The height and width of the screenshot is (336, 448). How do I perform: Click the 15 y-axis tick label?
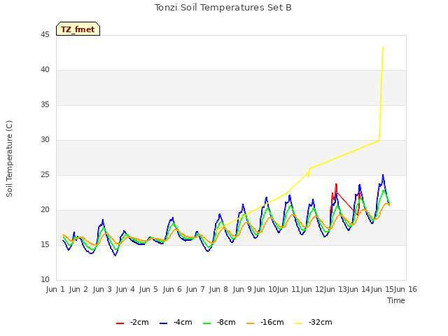tap(45, 245)
